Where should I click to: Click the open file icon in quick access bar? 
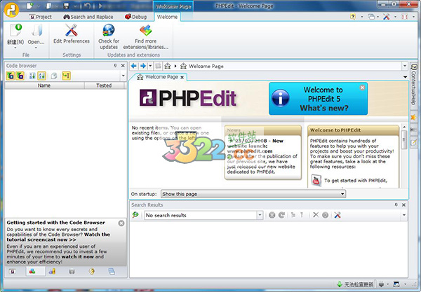48,6
